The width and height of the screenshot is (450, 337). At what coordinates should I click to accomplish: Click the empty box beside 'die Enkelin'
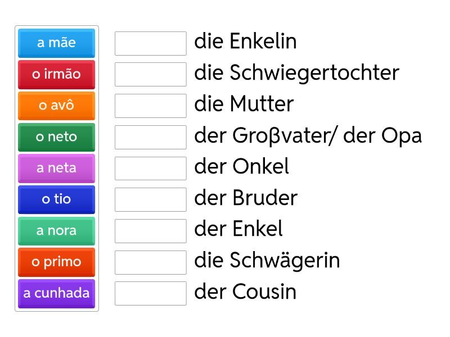[150, 43]
